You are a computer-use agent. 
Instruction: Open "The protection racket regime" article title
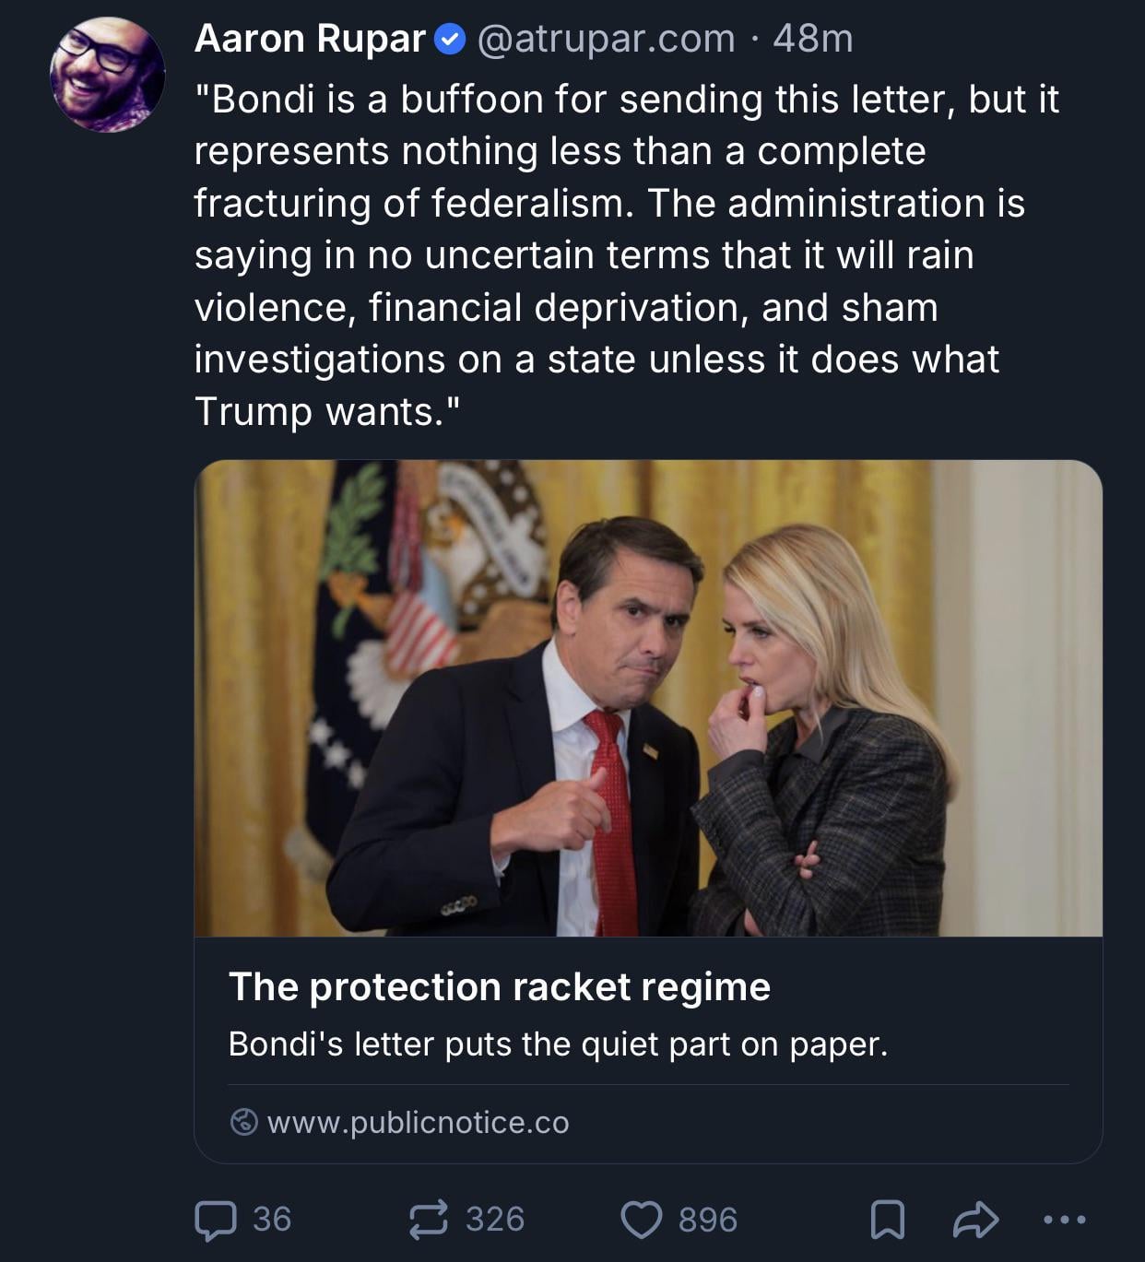(x=499, y=986)
